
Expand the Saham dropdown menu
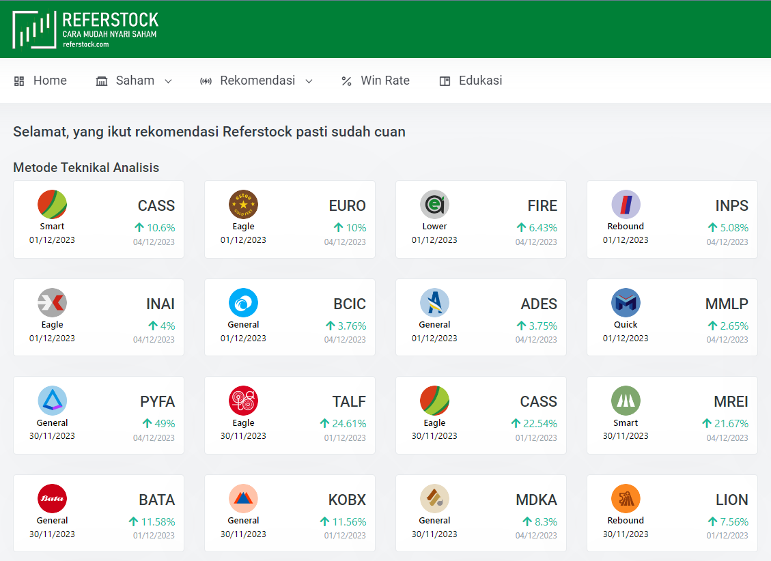tap(134, 81)
